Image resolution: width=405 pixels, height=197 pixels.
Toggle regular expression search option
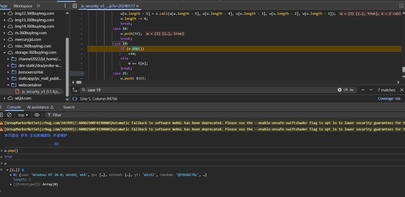pyautogui.click(x=346, y=90)
